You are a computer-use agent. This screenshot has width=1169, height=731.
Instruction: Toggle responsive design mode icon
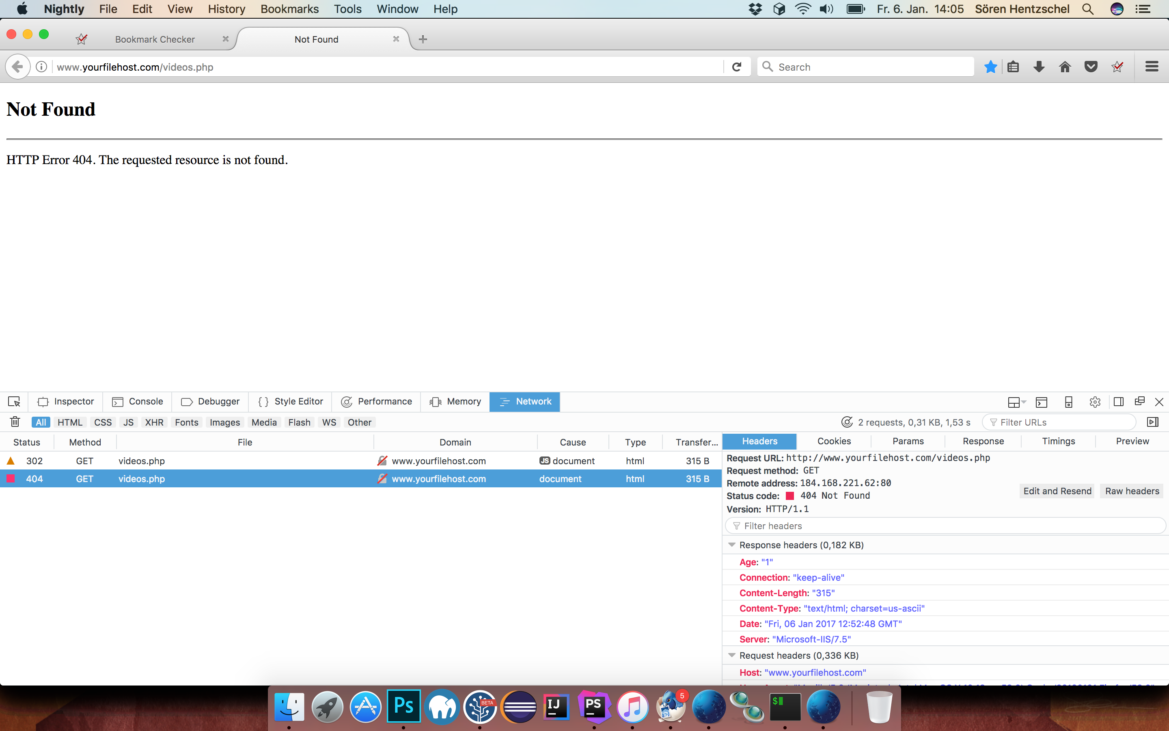pos(1068,402)
